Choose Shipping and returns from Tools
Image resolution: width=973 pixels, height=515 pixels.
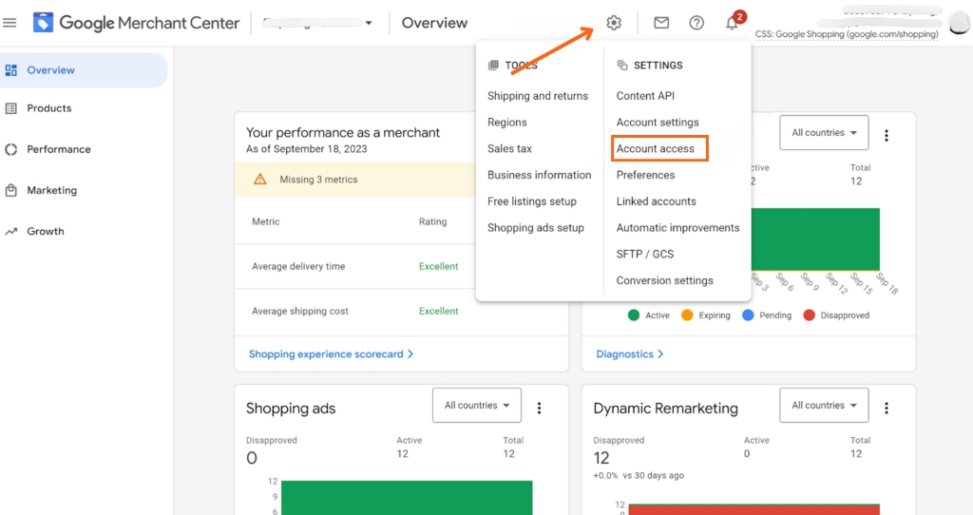(x=538, y=96)
